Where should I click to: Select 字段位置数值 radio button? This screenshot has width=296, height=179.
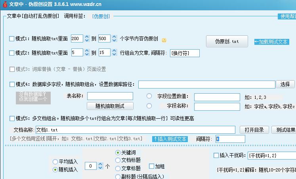(x=149, y=96)
